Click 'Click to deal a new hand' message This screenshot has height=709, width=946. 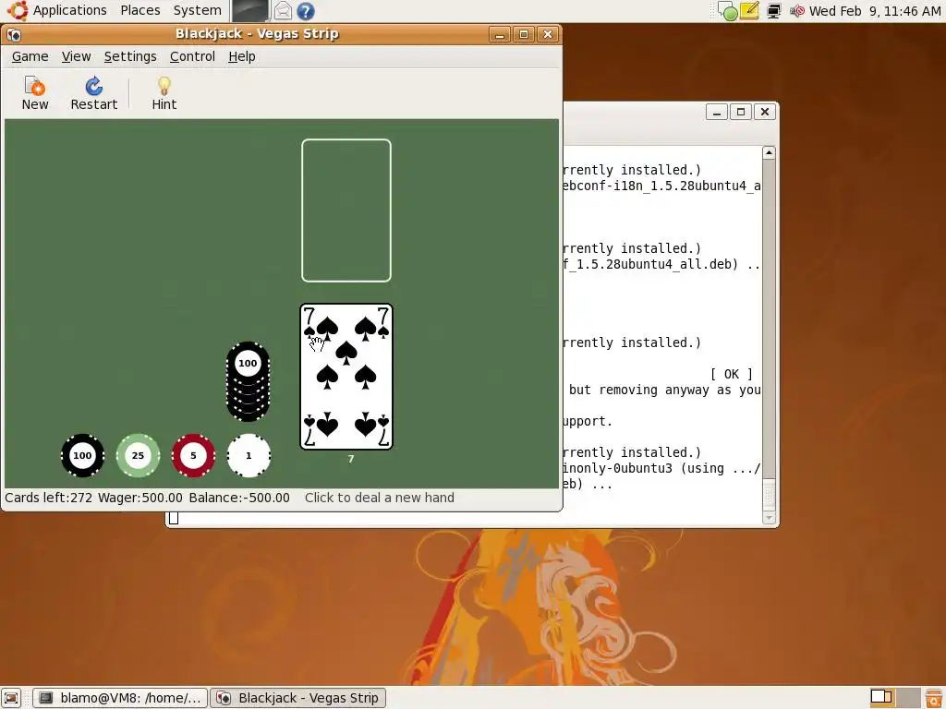[x=380, y=498]
